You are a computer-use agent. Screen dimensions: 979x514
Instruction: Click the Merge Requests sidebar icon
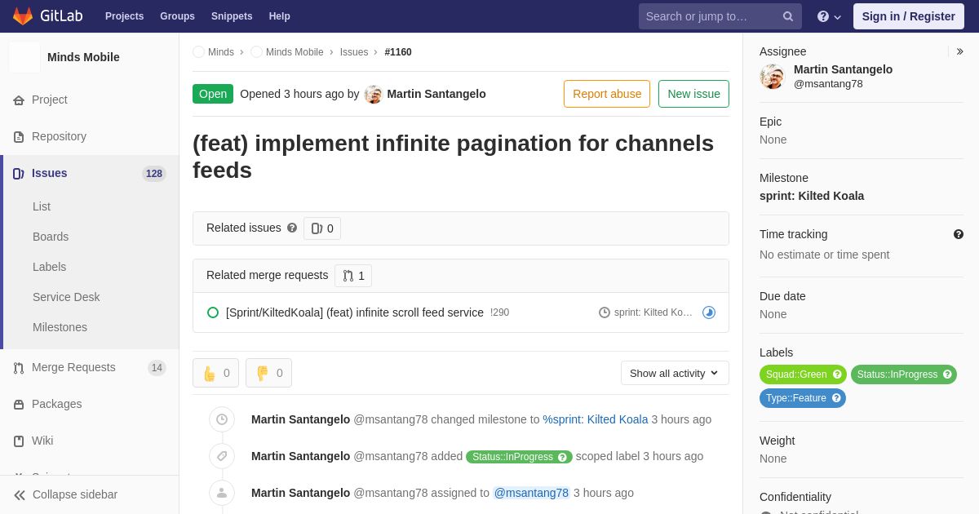(19, 368)
